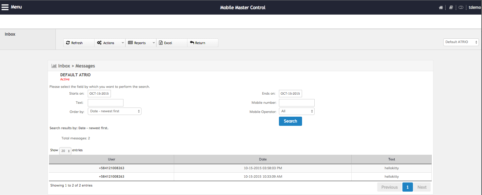Click the tdemo user menu

(x=475, y=7)
